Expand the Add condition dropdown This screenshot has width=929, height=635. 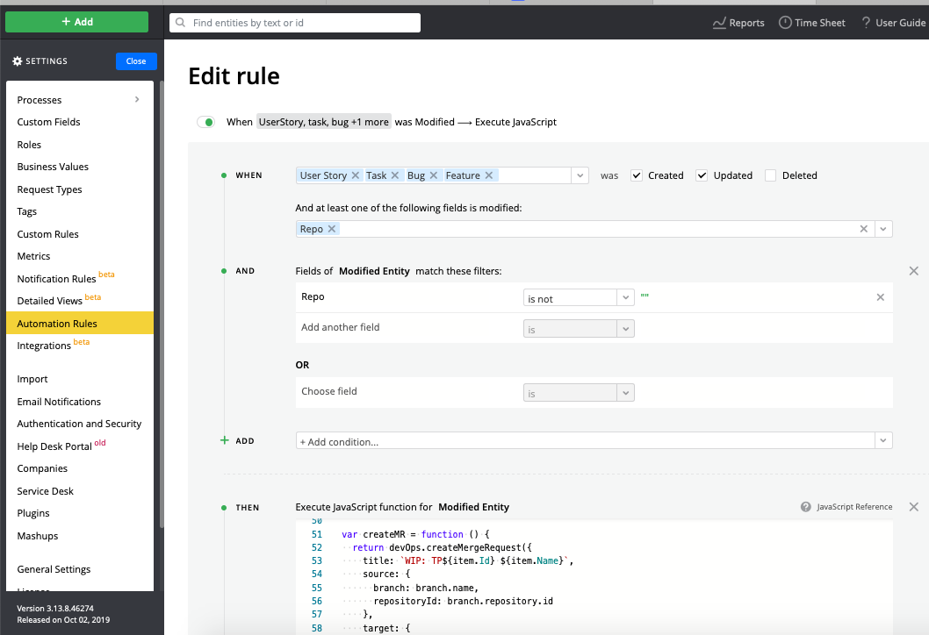pyautogui.click(x=882, y=440)
